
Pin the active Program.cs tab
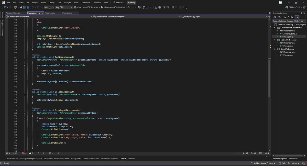coord(40,13)
